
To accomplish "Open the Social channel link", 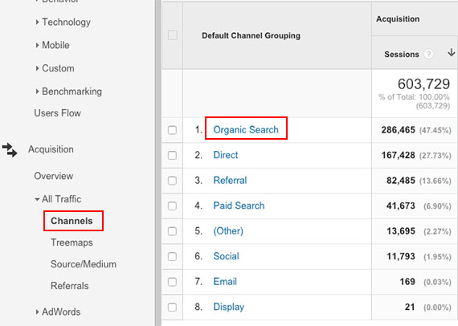I will (x=227, y=256).
